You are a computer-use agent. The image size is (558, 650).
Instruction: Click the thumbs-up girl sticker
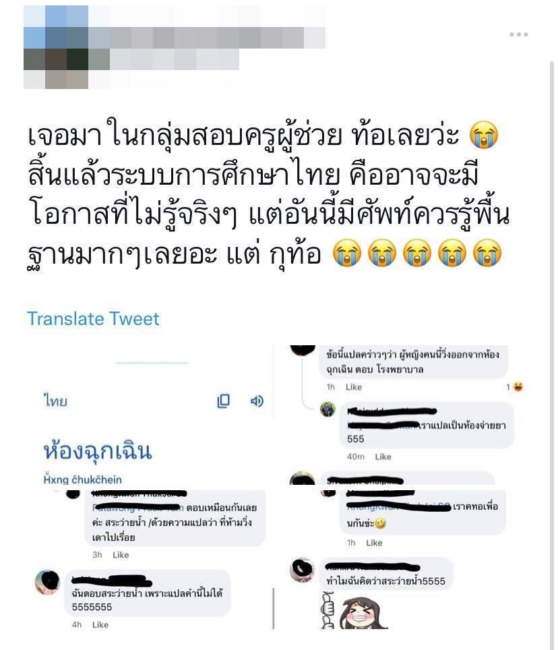click(x=355, y=610)
